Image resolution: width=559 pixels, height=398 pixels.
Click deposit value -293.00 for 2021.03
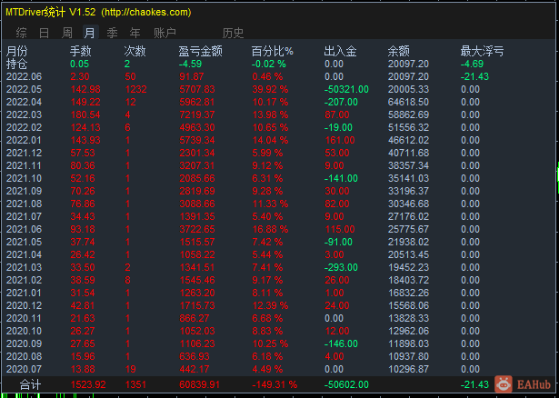click(341, 267)
